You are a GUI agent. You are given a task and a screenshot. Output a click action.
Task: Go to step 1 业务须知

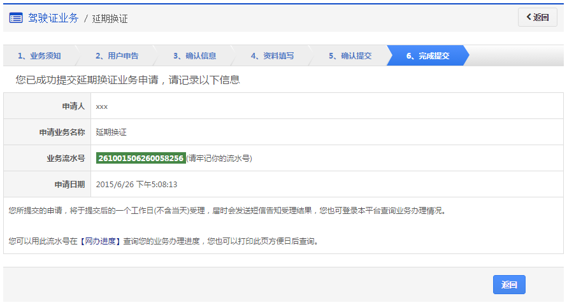click(39, 56)
